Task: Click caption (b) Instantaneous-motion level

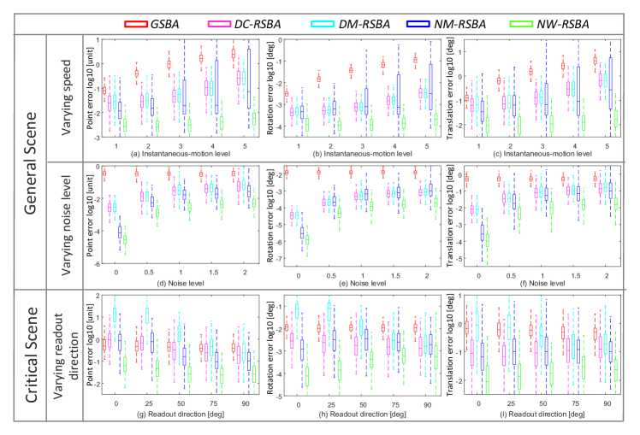Action: 362,154
